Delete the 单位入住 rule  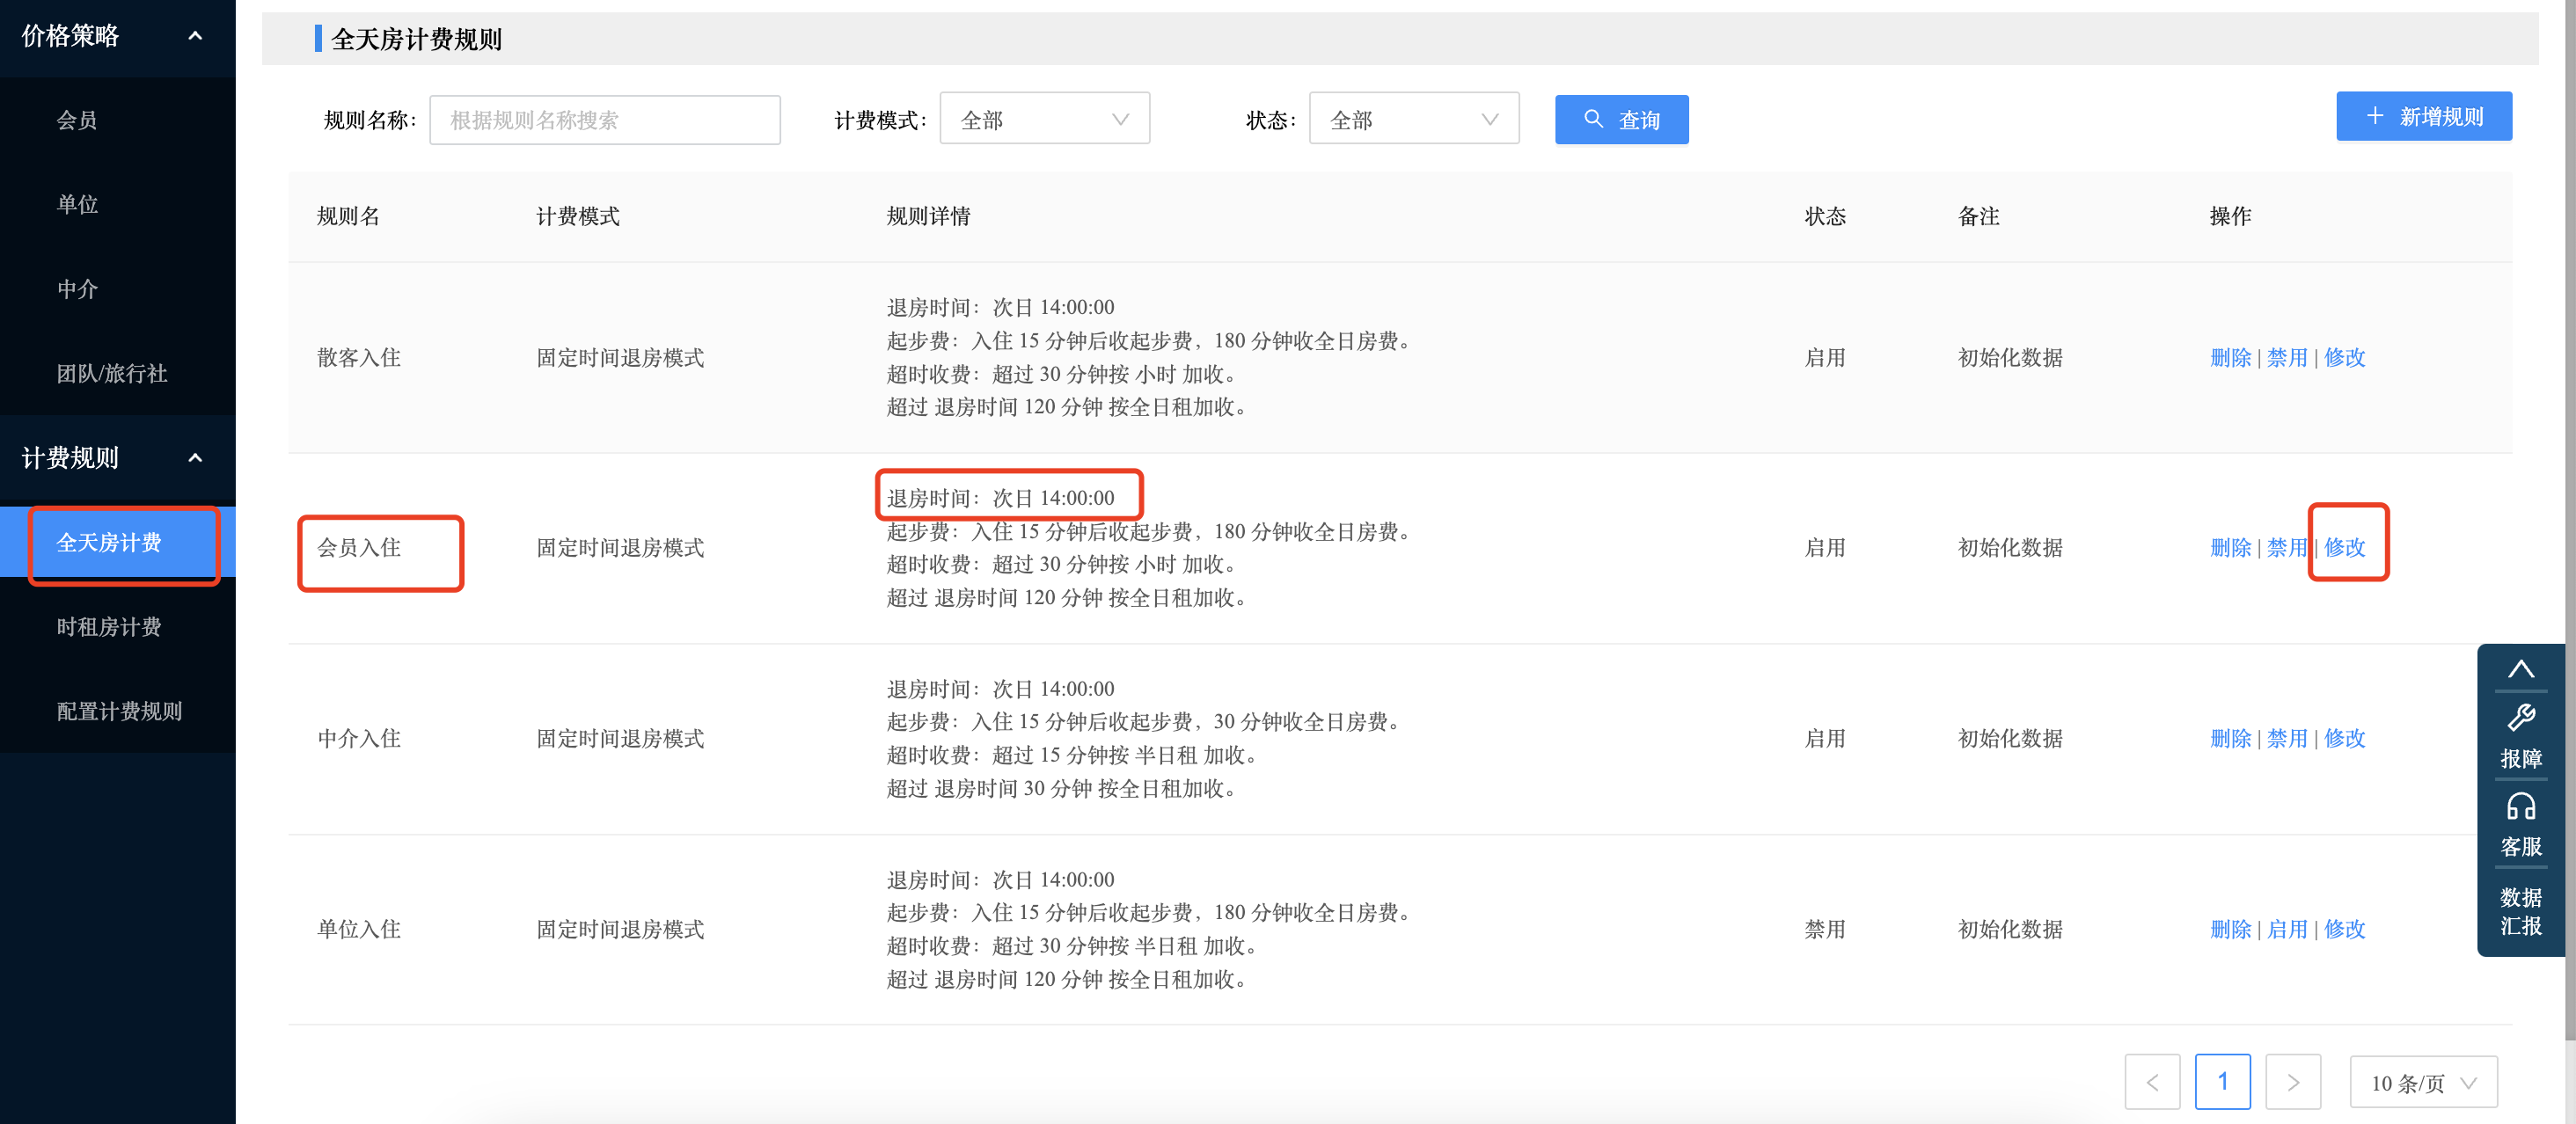pyautogui.click(x=2230, y=929)
